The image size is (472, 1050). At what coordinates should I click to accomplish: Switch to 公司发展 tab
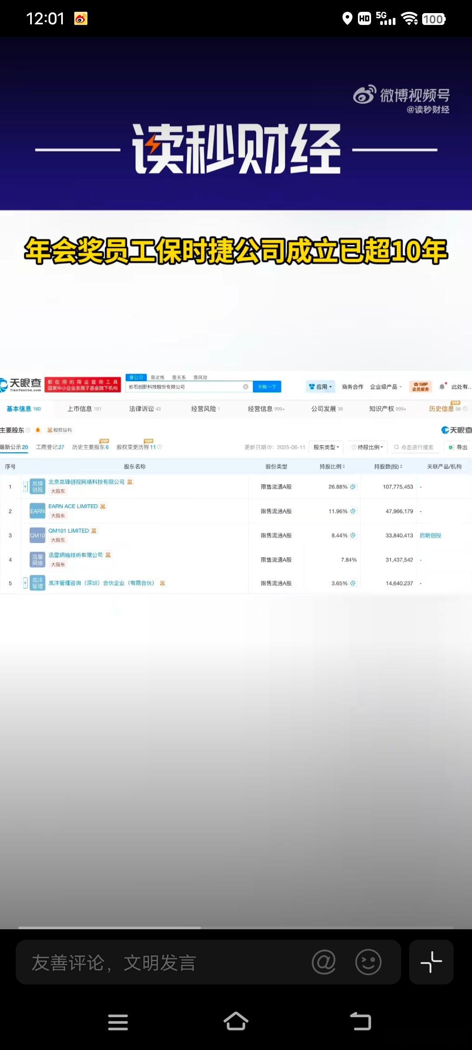point(327,409)
